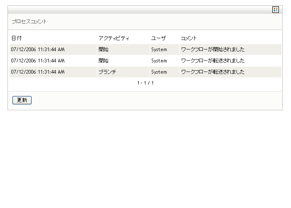Select the ユーザ column header
This screenshot has height=208, width=291.
pos(158,38)
